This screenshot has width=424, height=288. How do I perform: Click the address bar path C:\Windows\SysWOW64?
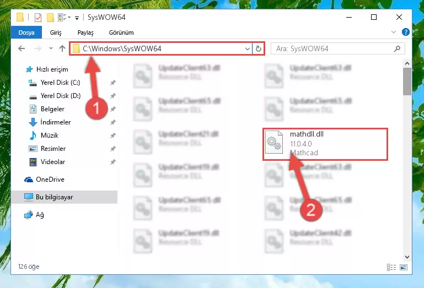pyautogui.click(x=122, y=48)
